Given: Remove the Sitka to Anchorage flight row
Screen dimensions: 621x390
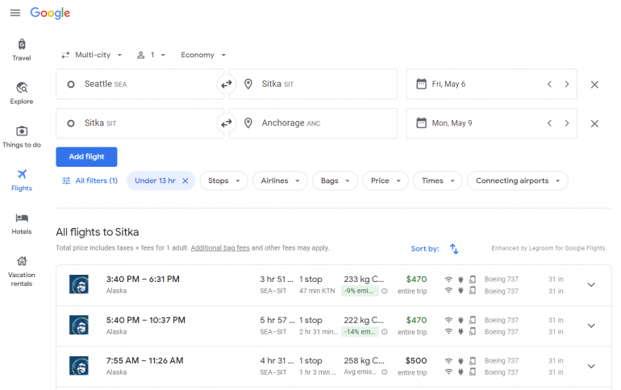Looking at the screenshot, I should coord(594,123).
